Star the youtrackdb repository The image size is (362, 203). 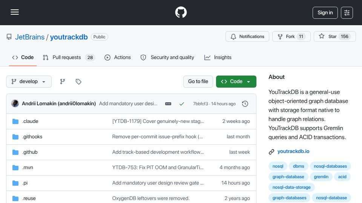pos(334,36)
